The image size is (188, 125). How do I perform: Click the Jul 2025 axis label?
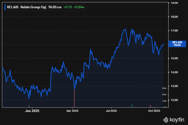click(111, 111)
